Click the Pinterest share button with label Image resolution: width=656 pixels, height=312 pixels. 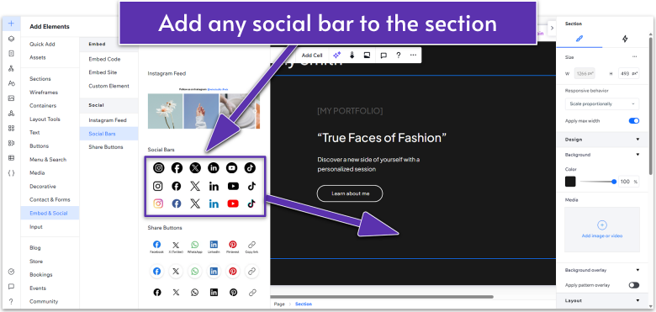click(x=233, y=246)
